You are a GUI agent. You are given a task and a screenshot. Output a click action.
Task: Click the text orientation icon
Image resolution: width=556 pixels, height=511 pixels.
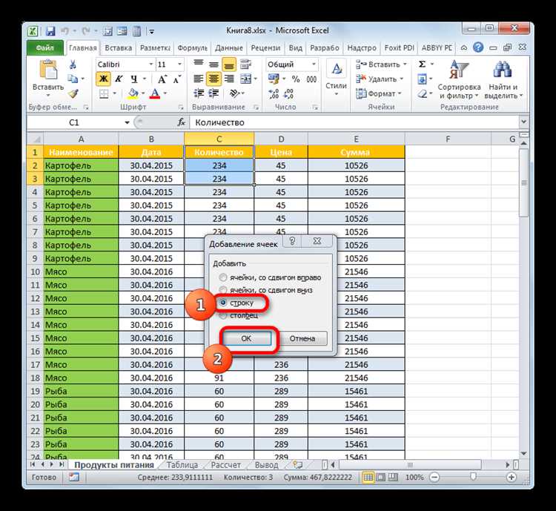click(x=234, y=93)
